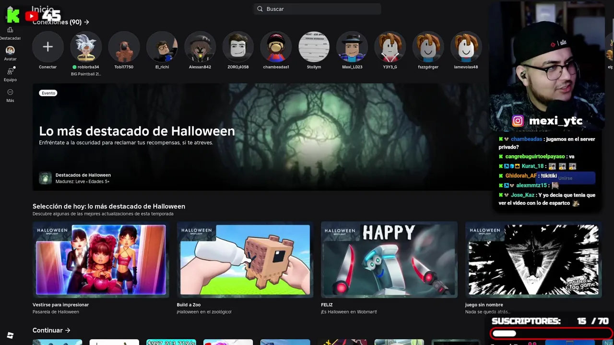Click the Evento tag on the banner
Screen dimensions: 614x345
click(48, 93)
